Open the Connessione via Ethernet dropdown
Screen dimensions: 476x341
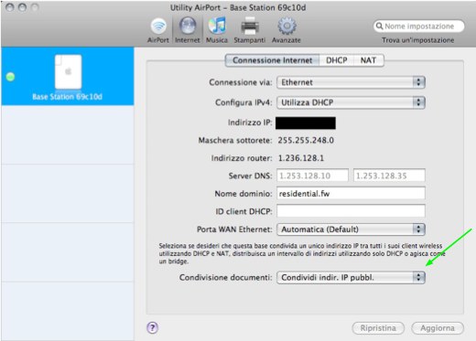(351, 82)
